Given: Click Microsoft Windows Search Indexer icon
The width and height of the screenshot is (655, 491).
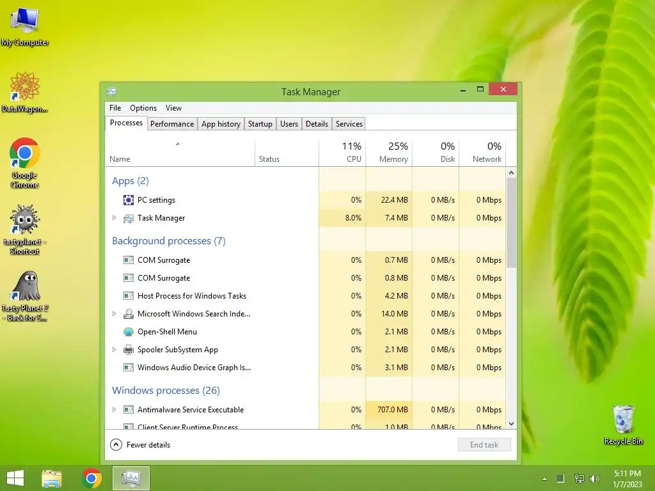Looking at the screenshot, I should (x=128, y=314).
